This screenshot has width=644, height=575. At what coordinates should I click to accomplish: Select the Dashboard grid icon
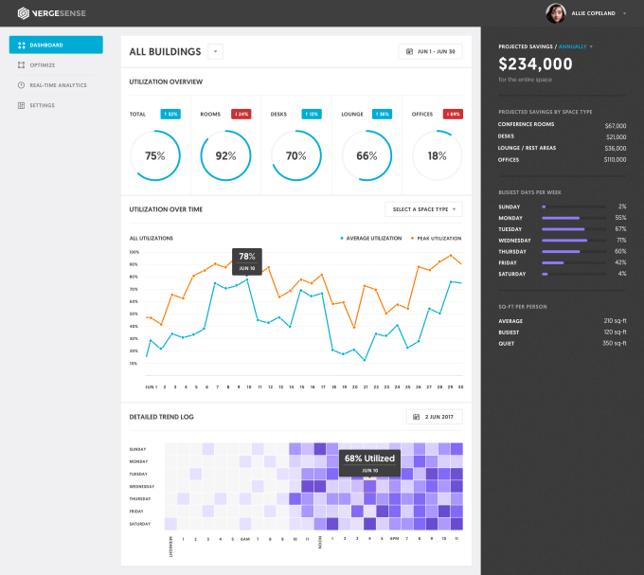22,45
